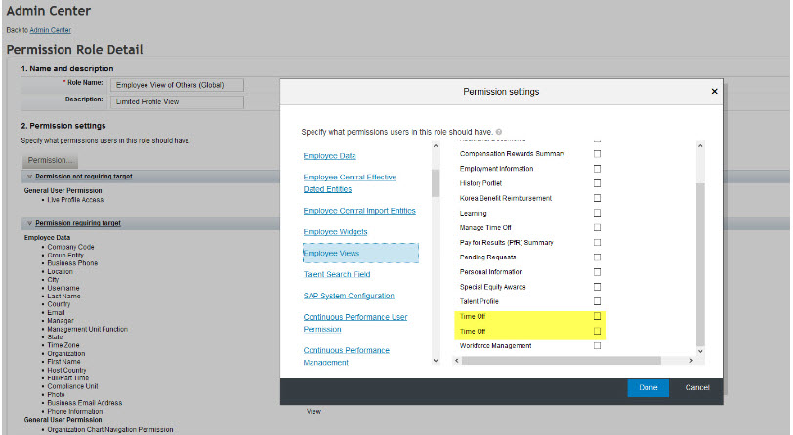Viewport: 793px width, 435px height.
Task: Collapse Permission not requiring target section
Action: pyautogui.click(x=30, y=177)
